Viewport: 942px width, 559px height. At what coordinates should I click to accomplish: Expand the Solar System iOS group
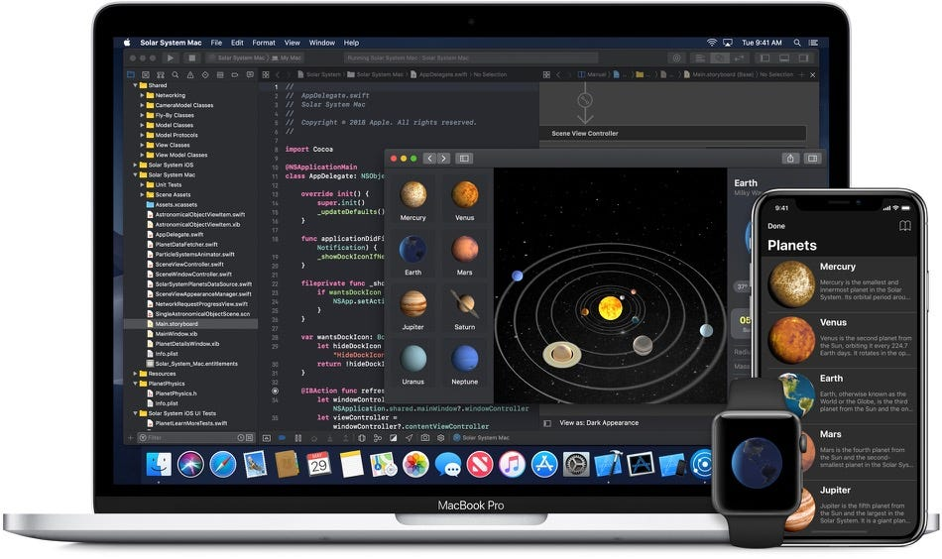135,165
